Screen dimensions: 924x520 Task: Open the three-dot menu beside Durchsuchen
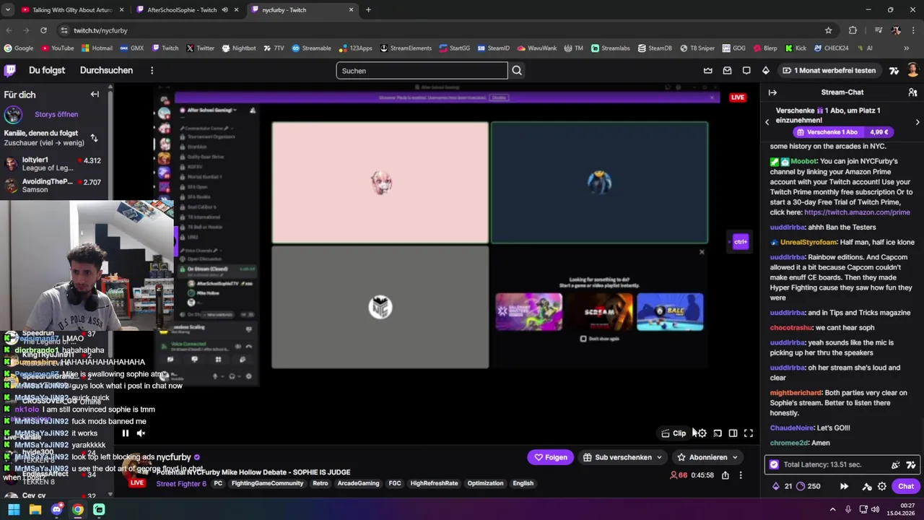[152, 70]
